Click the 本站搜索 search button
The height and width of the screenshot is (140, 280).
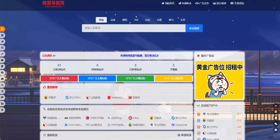[194, 28]
